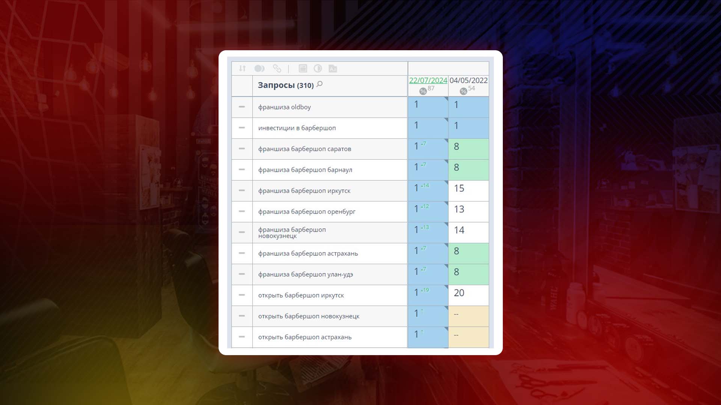
Task: Toggle minus for открыть барбершоп новокузнецк
Action: tap(242, 316)
